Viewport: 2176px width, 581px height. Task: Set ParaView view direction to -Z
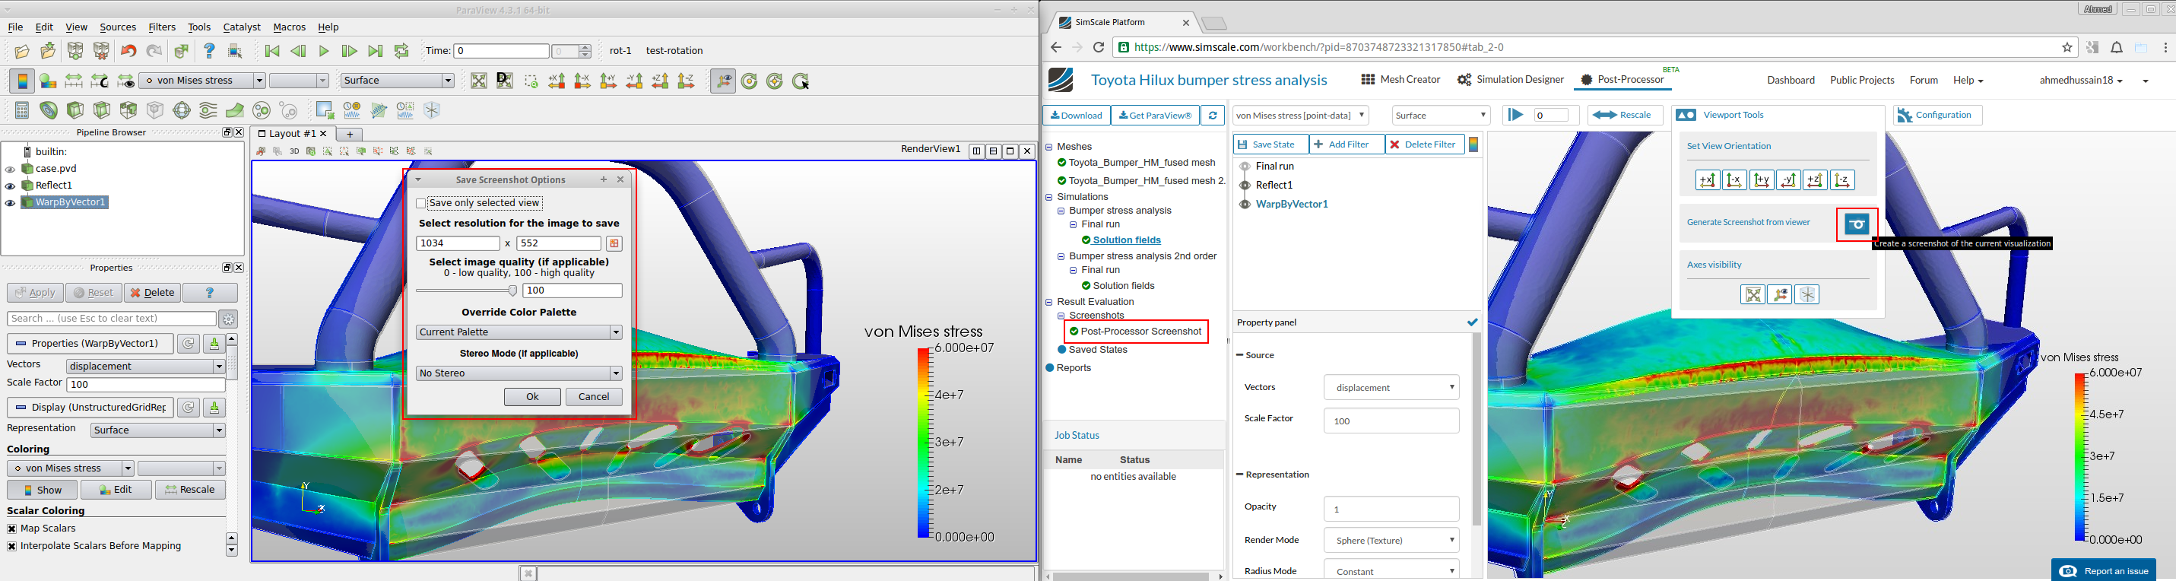[x=686, y=81]
